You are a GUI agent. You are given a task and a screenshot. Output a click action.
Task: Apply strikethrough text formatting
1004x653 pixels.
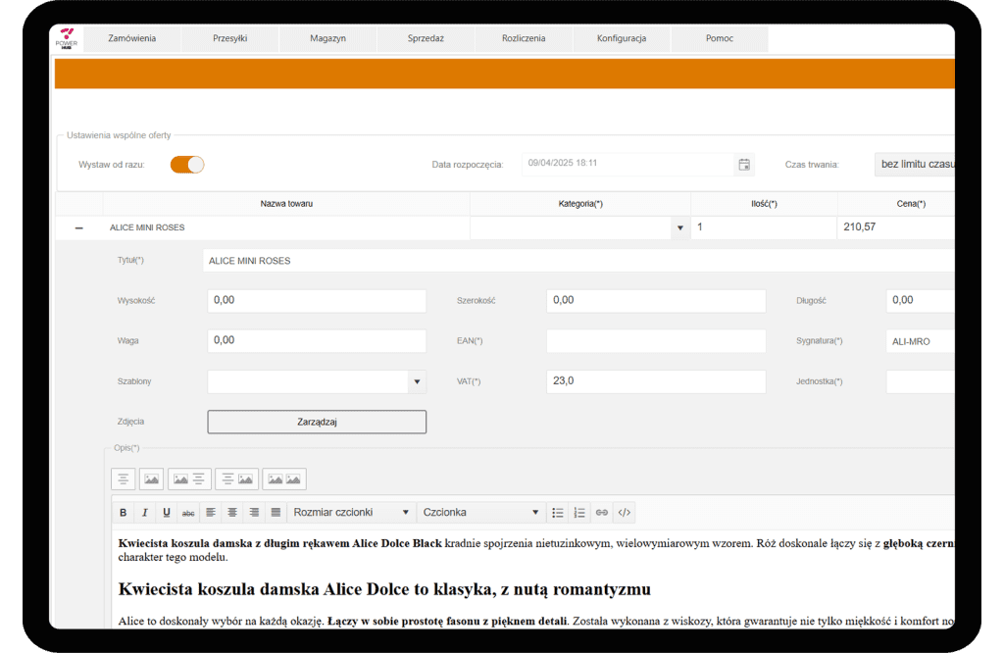tap(188, 512)
